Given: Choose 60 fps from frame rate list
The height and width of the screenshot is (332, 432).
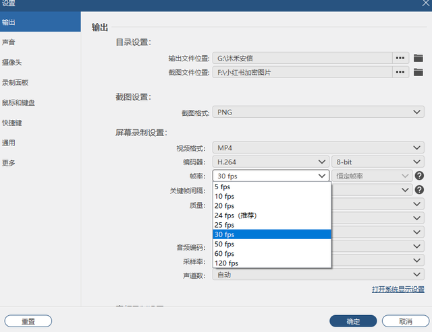Looking at the screenshot, I should (x=272, y=254).
